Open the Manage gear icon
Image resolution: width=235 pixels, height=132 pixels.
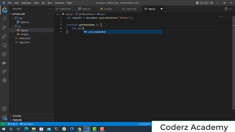click(x=4, y=118)
